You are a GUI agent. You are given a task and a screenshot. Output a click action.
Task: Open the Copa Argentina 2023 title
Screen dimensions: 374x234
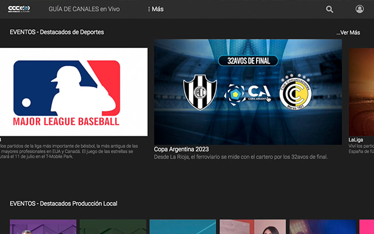pos(181,149)
